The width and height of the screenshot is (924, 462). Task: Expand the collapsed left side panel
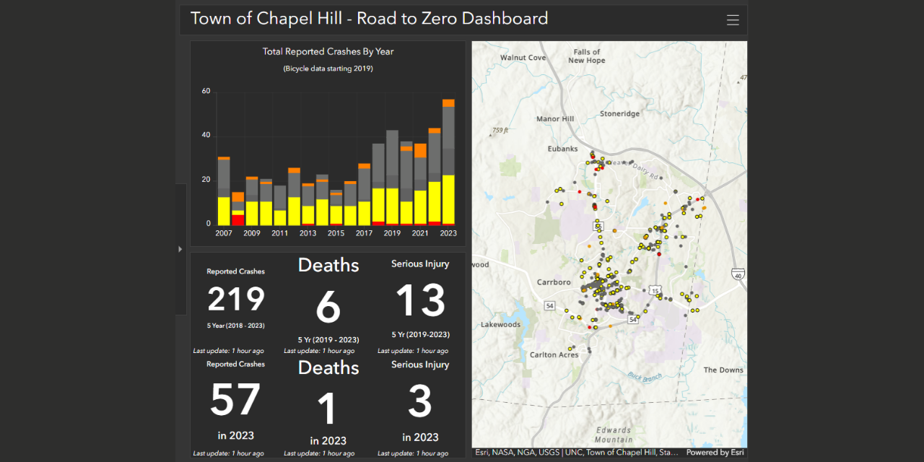180,249
